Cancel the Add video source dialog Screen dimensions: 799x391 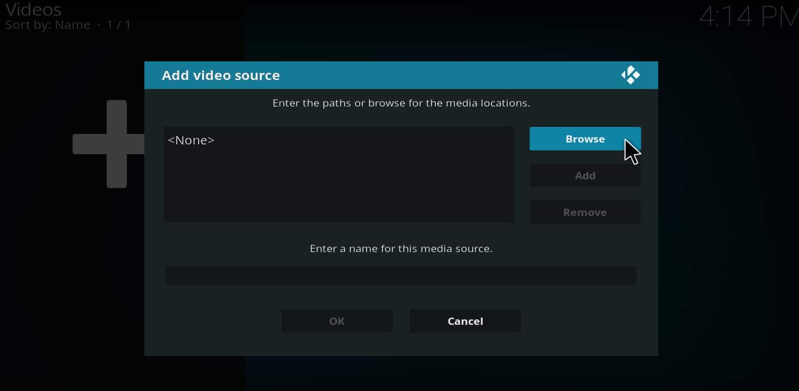[465, 321]
